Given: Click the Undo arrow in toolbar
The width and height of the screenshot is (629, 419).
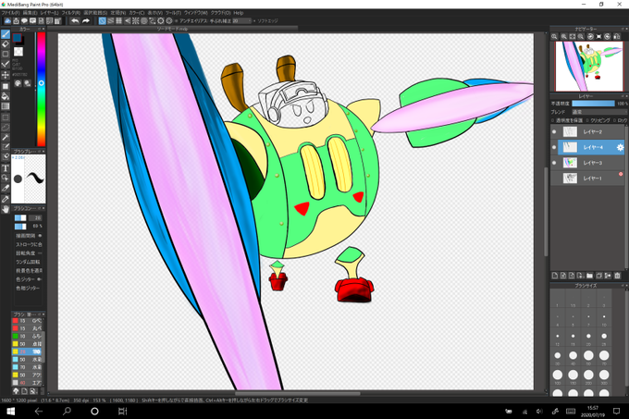Looking at the screenshot, I should pyautogui.click(x=75, y=21).
